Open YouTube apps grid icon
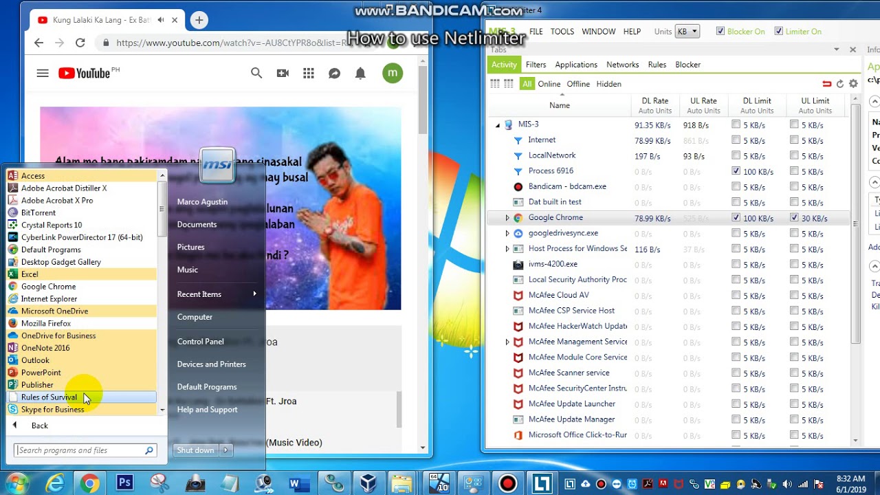Viewport: 880px width, 495px height. (309, 74)
